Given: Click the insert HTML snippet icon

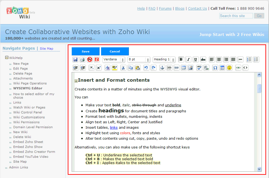Looking at the screenshot, I should (x=238, y=68).
